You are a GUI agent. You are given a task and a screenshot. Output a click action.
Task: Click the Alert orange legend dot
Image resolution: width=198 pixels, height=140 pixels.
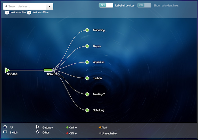tap(100, 128)
